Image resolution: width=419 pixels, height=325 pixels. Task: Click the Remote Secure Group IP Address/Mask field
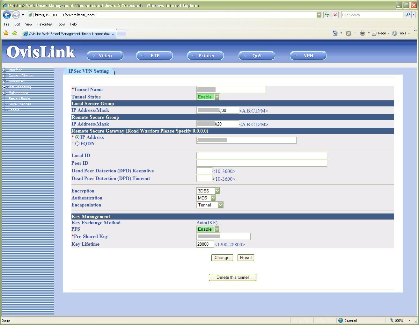tap(218, 124)
